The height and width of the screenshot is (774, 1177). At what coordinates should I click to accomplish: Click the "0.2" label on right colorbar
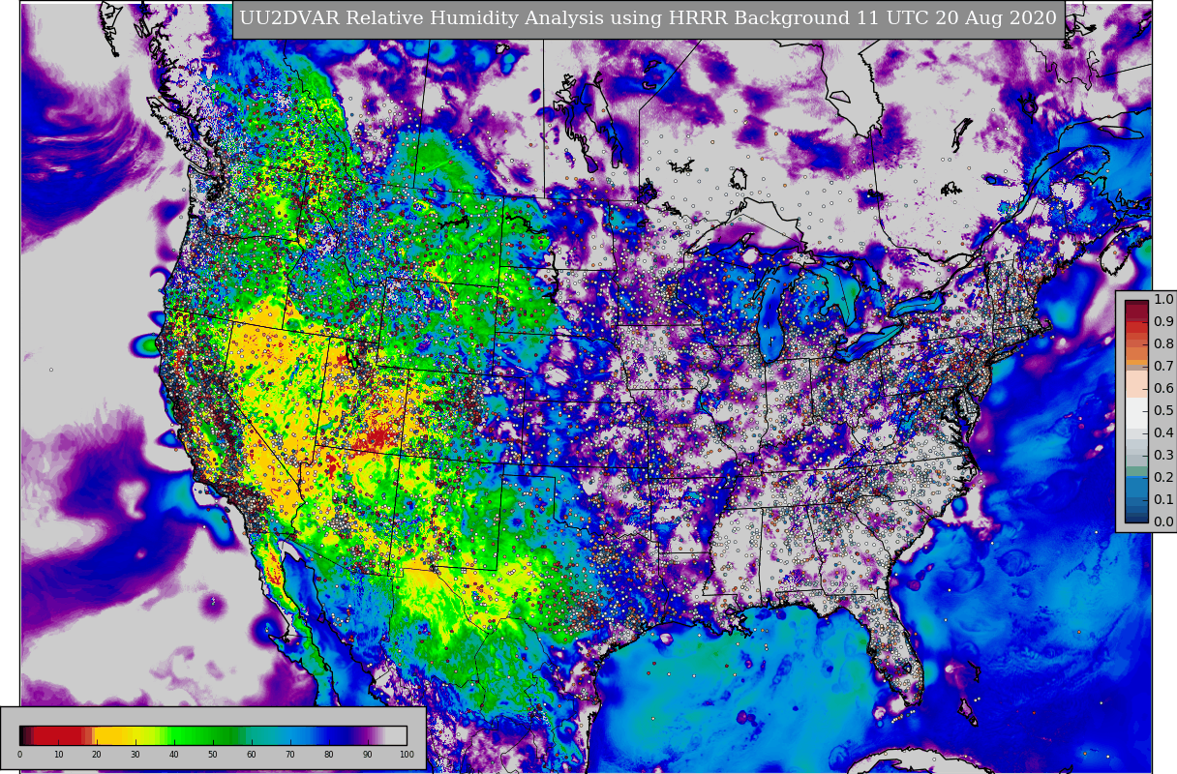pyautogui.click(x=1163, y=478)
